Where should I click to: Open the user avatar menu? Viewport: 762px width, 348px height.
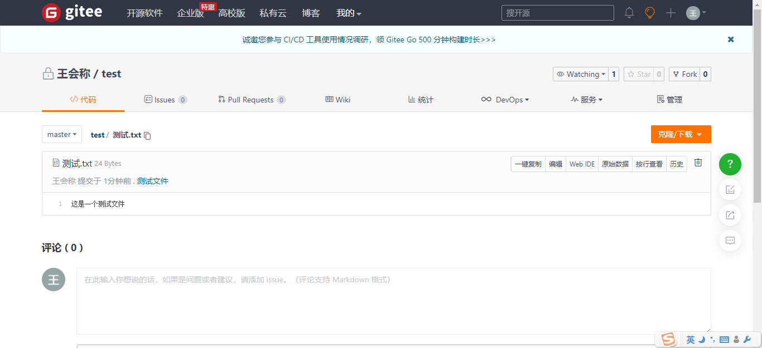[x=696, y=13]
